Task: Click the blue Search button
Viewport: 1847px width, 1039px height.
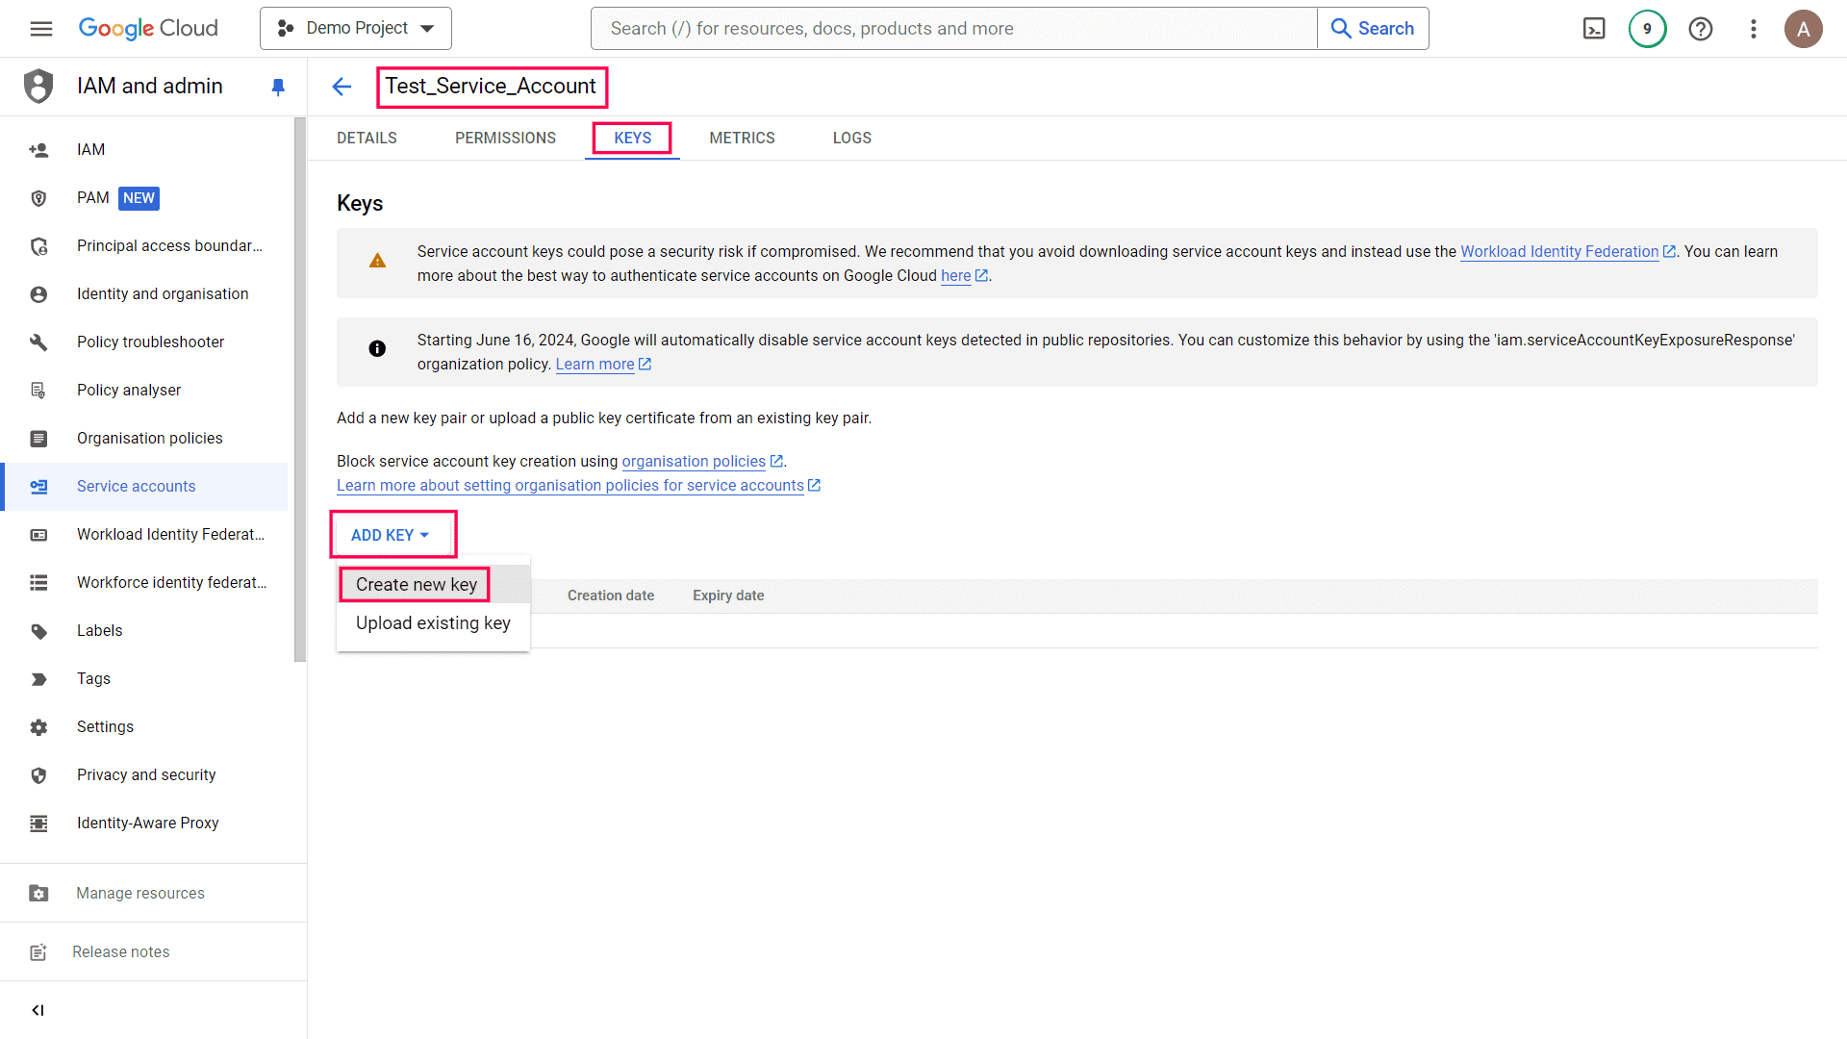Action: [x=1372, y=29]
